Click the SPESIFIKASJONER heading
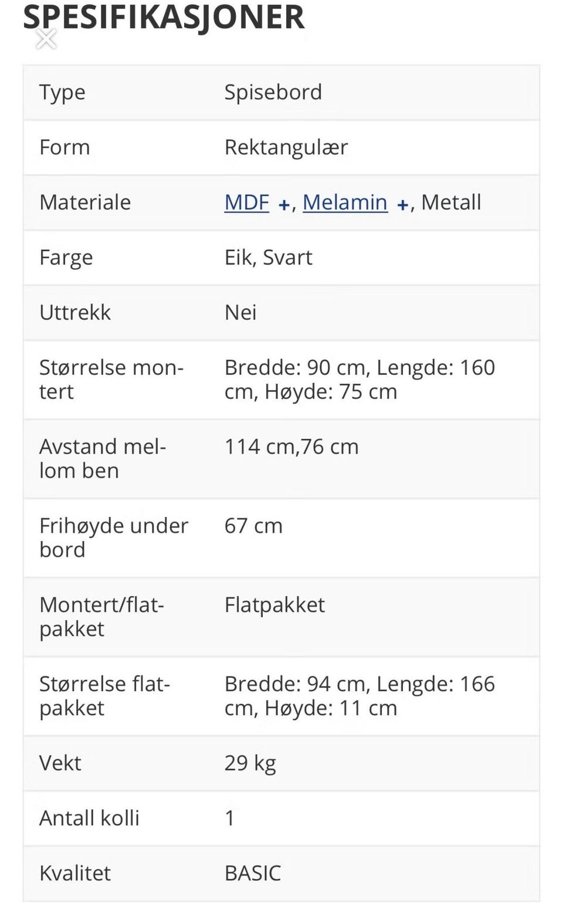The height and width of the screenshot is (903, 563). pos(164,16)
